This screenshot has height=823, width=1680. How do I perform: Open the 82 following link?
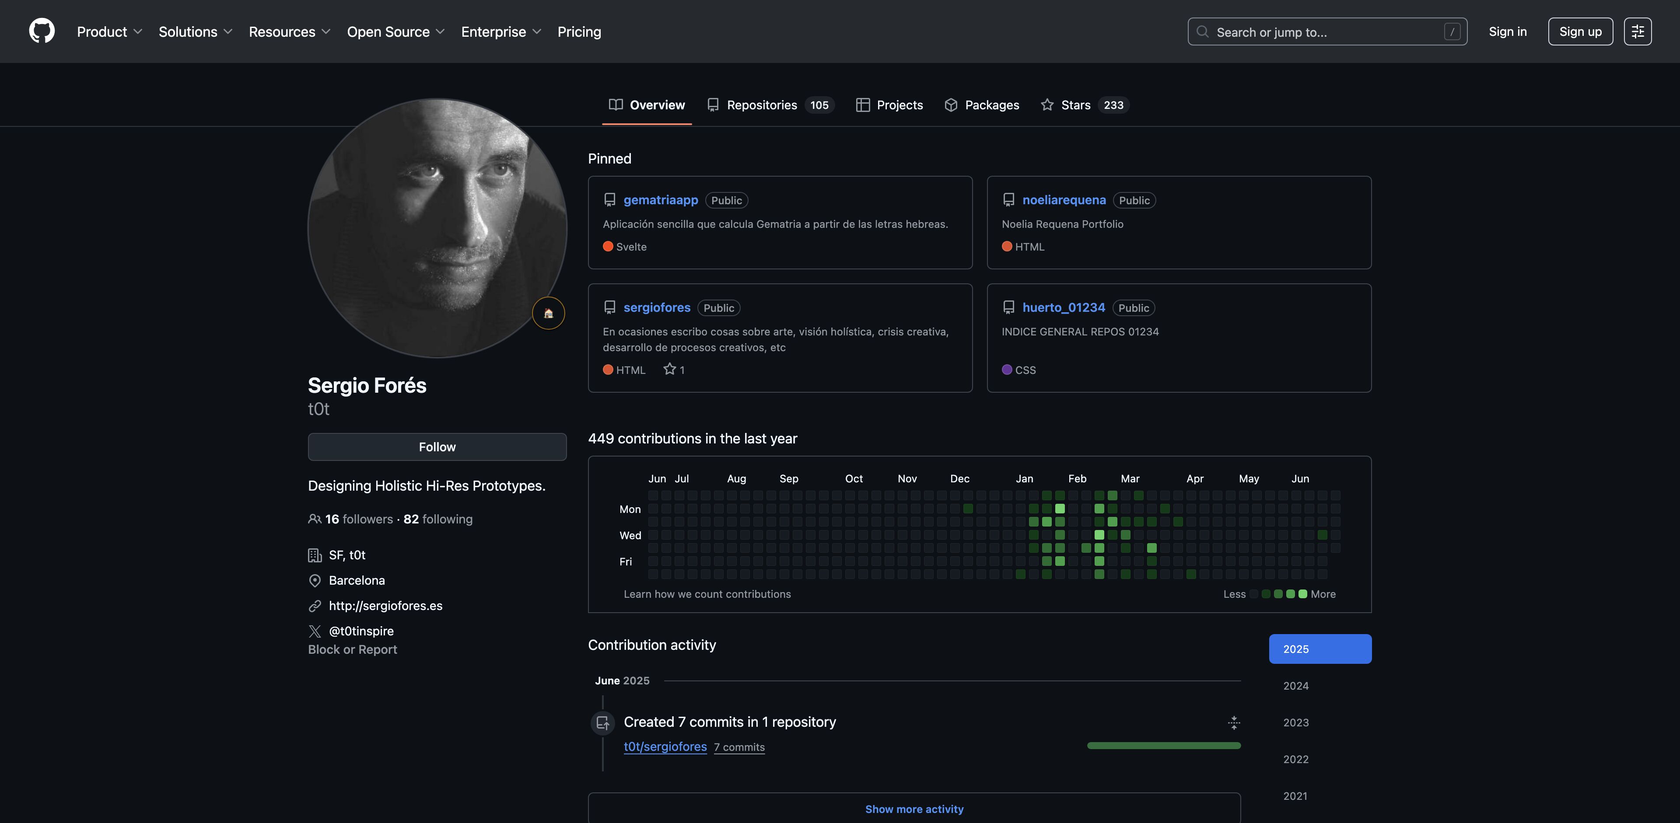pos(437,519)
